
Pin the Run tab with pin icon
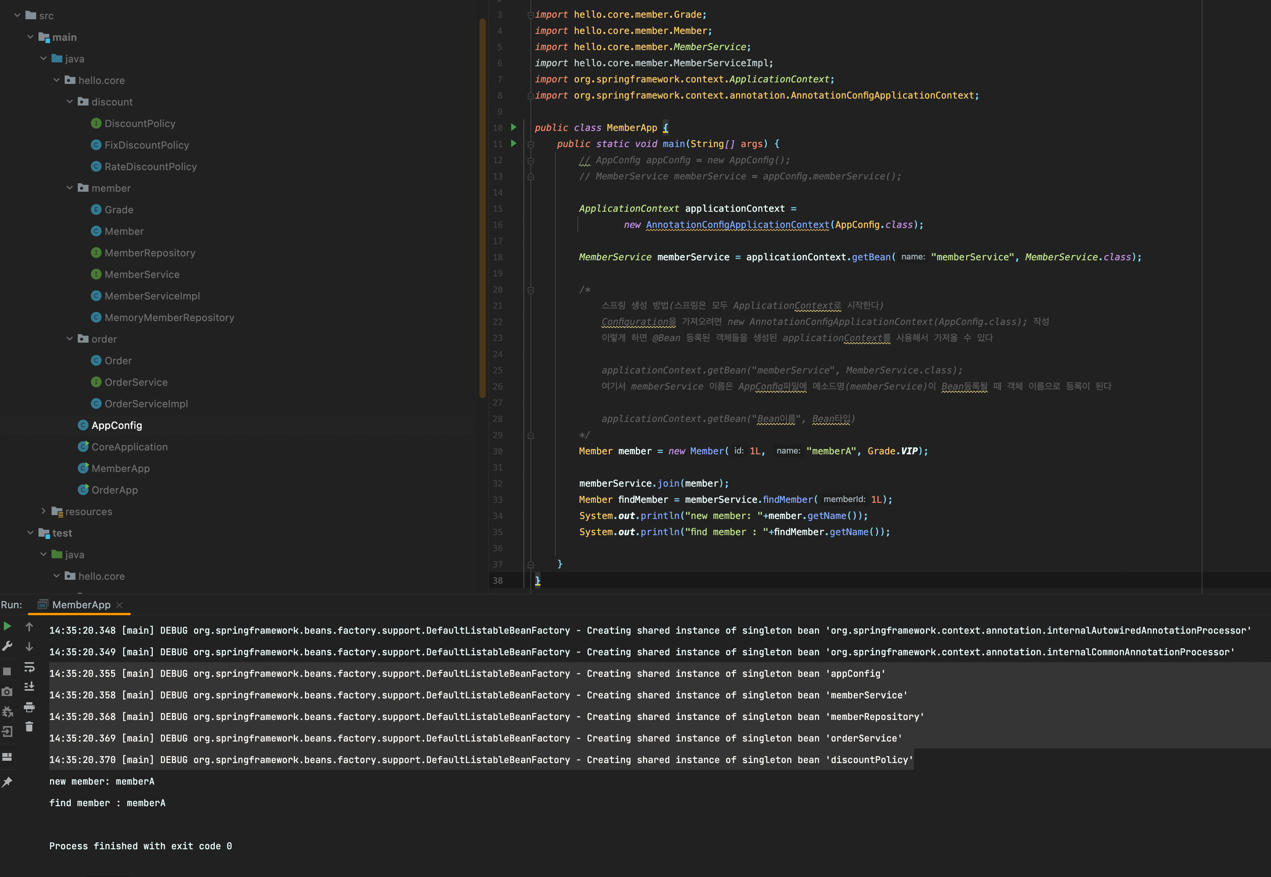click(7, 782)
